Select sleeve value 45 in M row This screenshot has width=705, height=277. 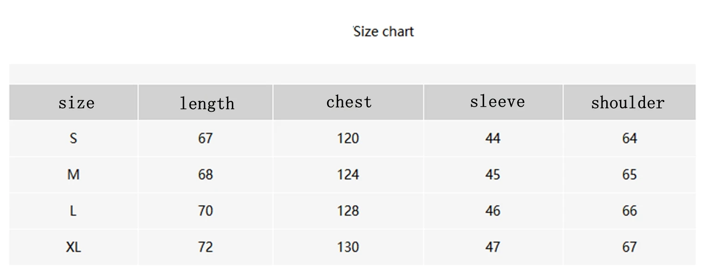[x=493, y=175]
